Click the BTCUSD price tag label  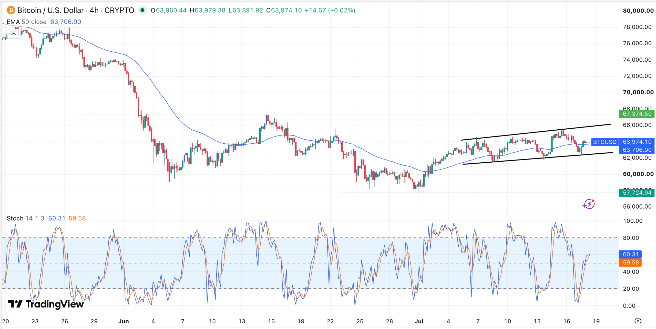click(605, 142)
